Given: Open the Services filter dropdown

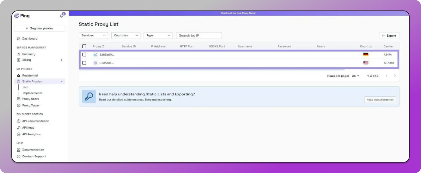Looking at the screenshot, I should coord(93,36).
